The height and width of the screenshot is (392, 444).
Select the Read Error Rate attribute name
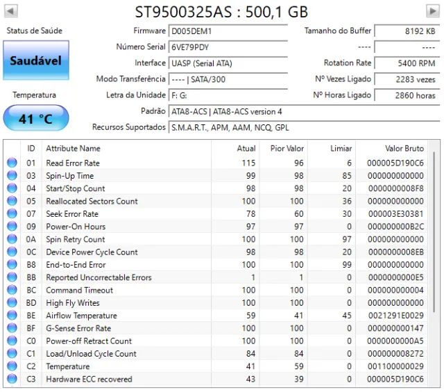click(73, 163)
